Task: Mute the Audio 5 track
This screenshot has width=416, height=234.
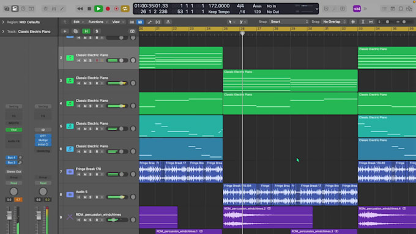Action: [x=85, y=197]
